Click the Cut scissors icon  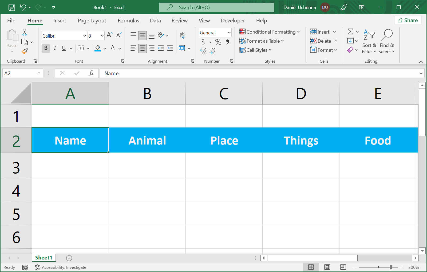(25, 33)
